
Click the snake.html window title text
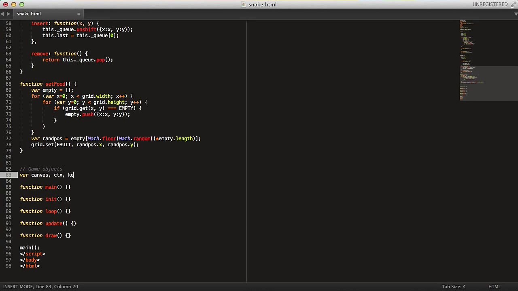[262, 4]
